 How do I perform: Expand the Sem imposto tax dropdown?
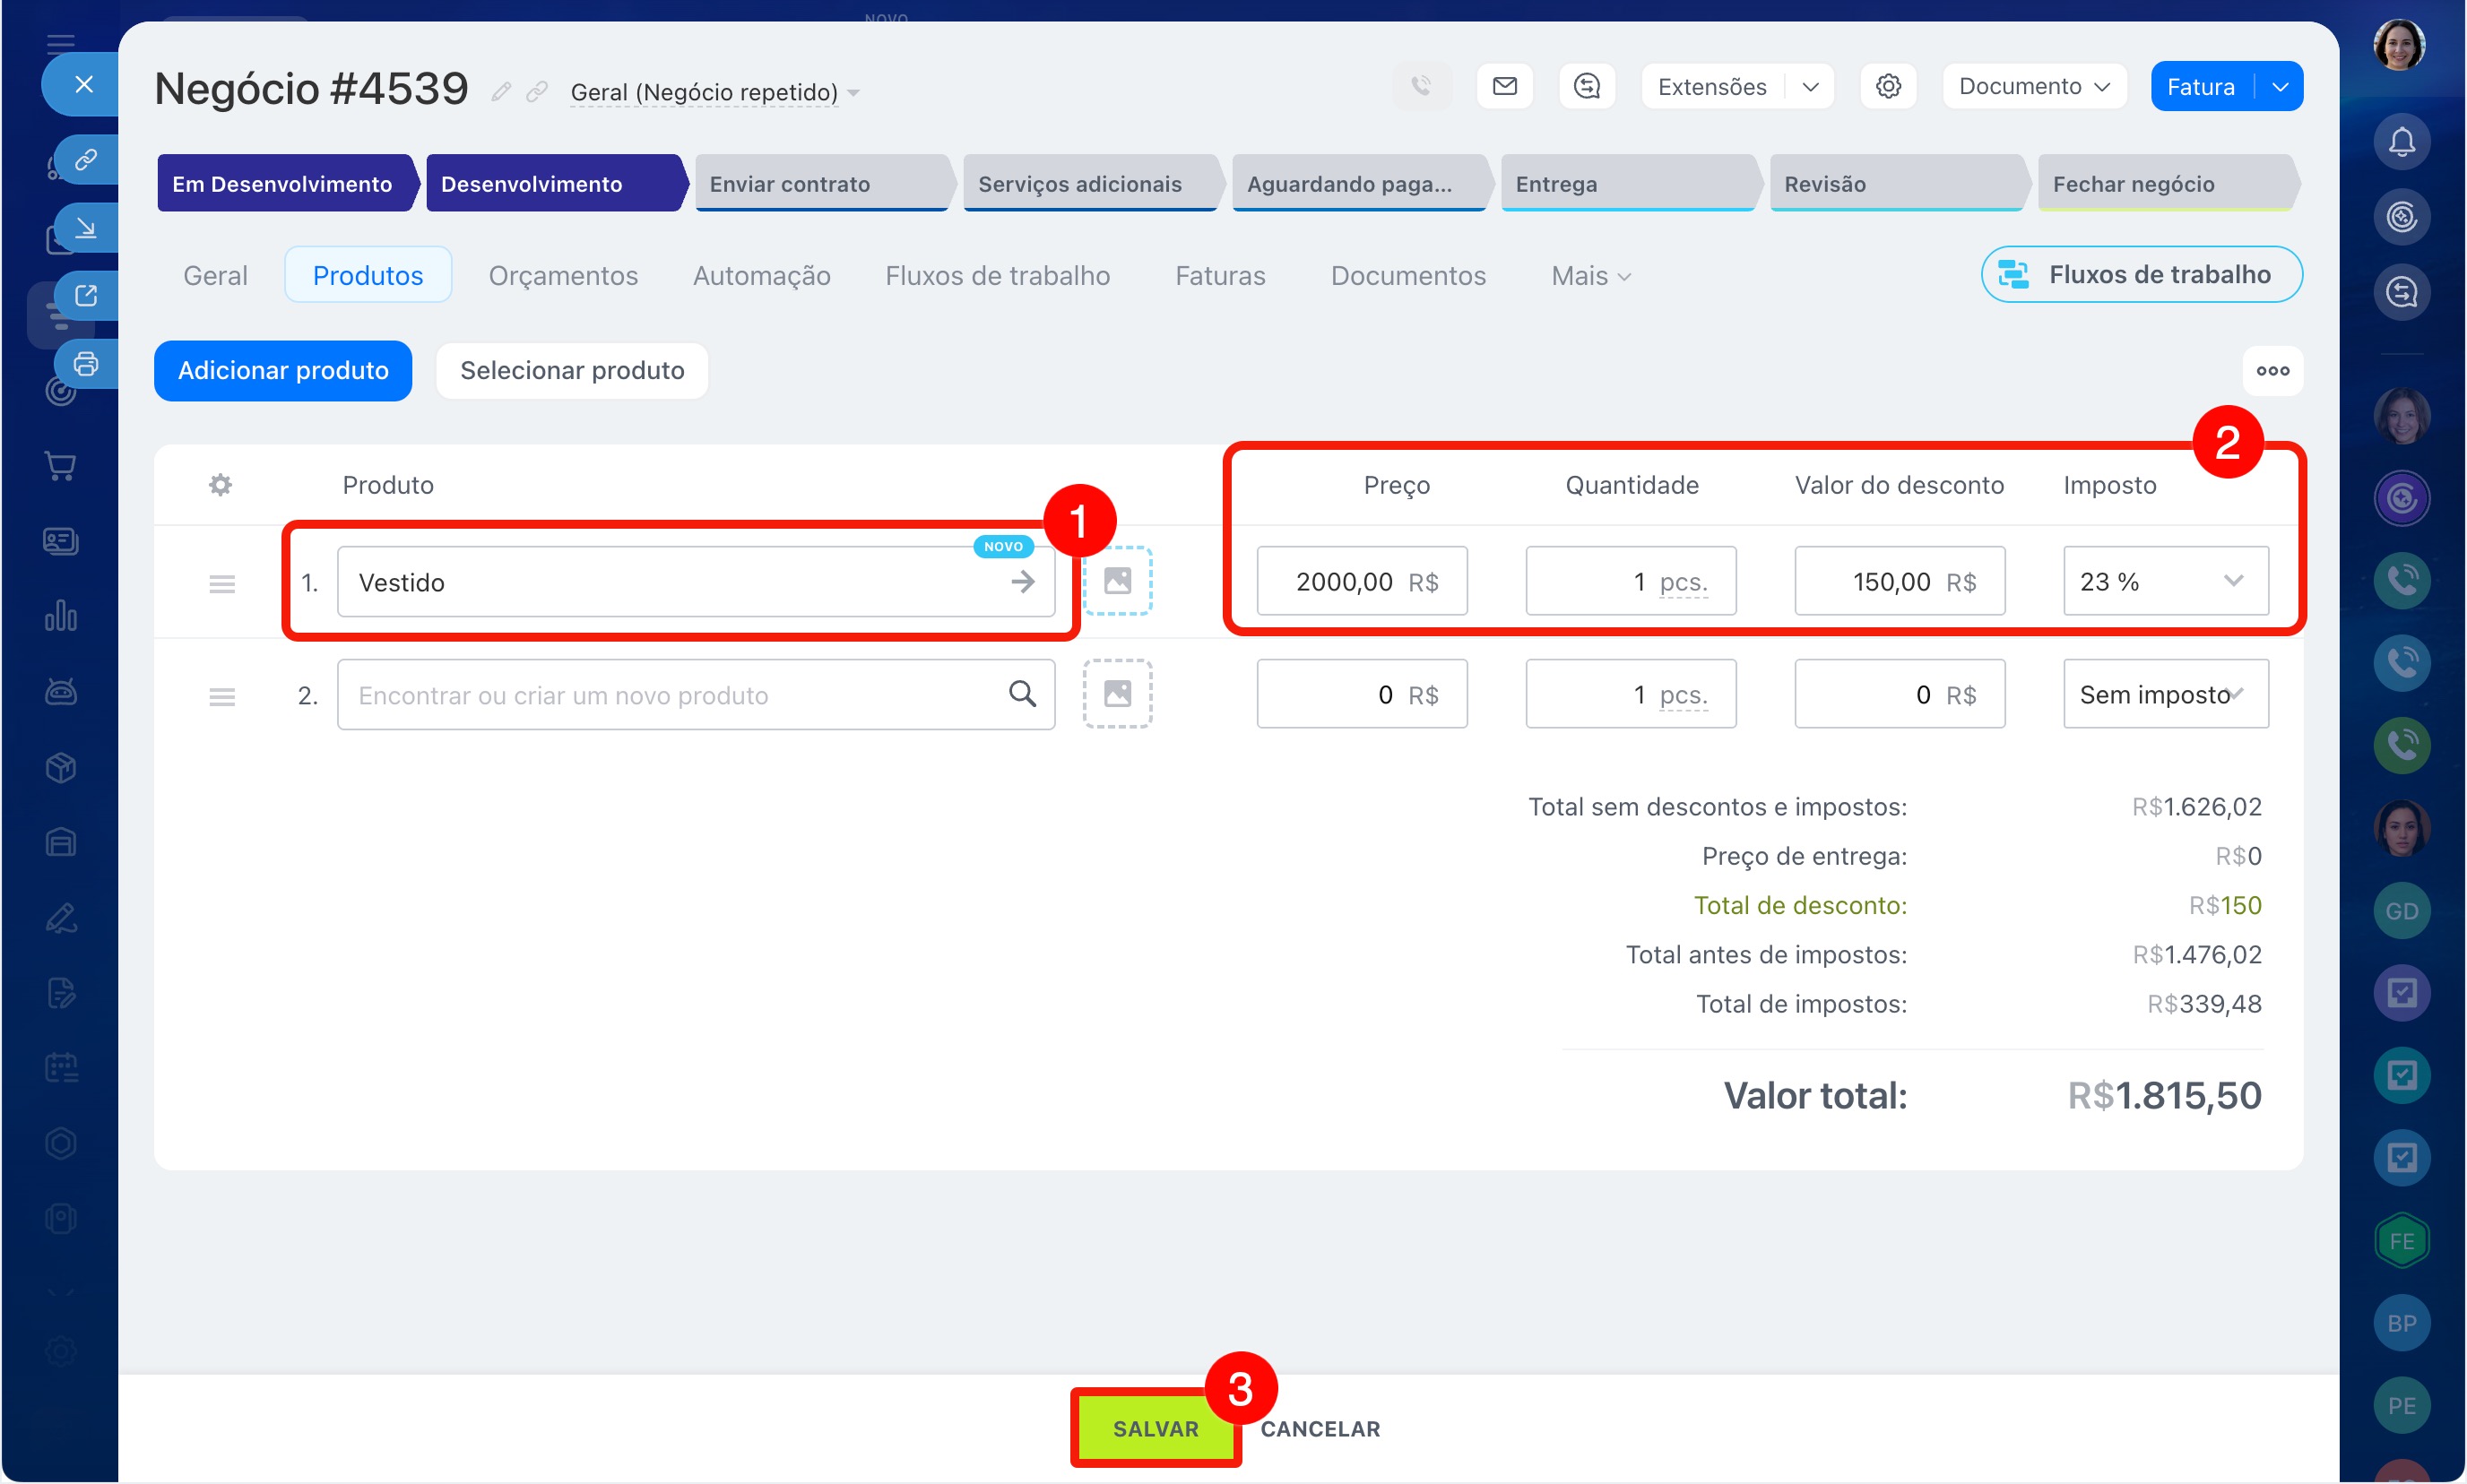pos(2165,694)
